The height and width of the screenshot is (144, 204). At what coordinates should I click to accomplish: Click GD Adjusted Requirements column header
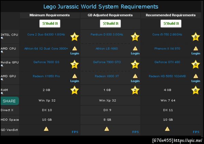coord(110,15)
